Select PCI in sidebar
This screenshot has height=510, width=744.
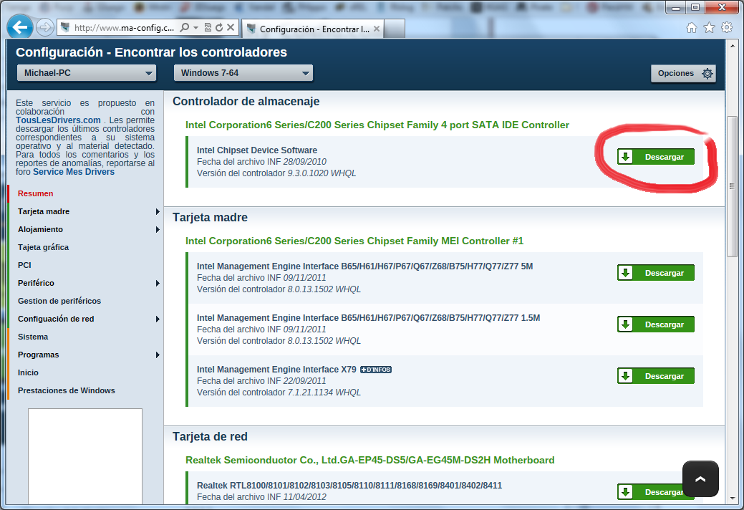[24, 265]
